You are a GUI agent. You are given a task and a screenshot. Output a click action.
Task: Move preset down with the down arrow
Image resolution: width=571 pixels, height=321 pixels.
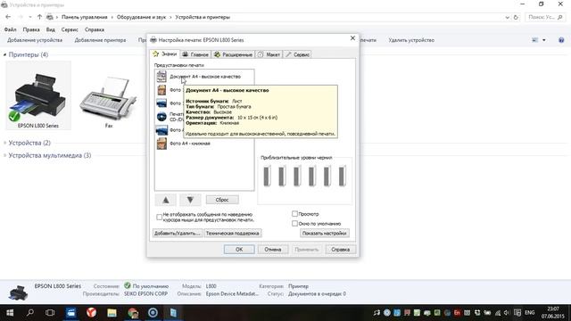190,200
